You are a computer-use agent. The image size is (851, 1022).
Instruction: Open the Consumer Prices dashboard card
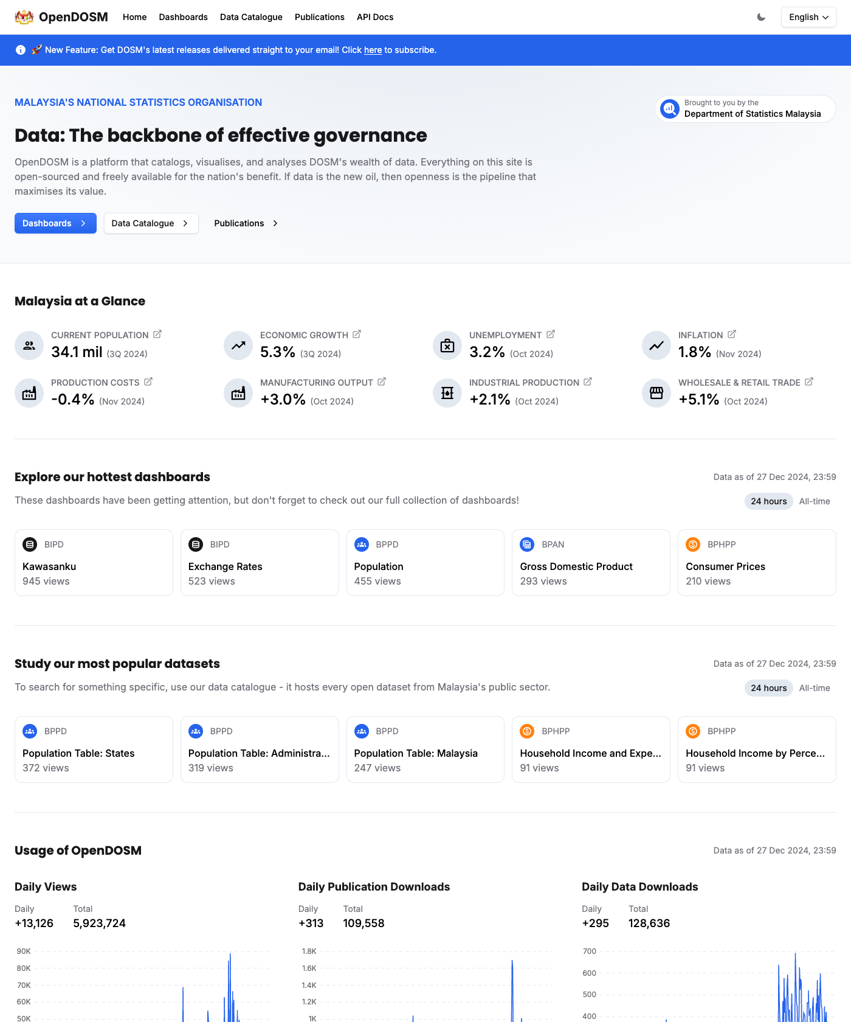tap(757, 563)
